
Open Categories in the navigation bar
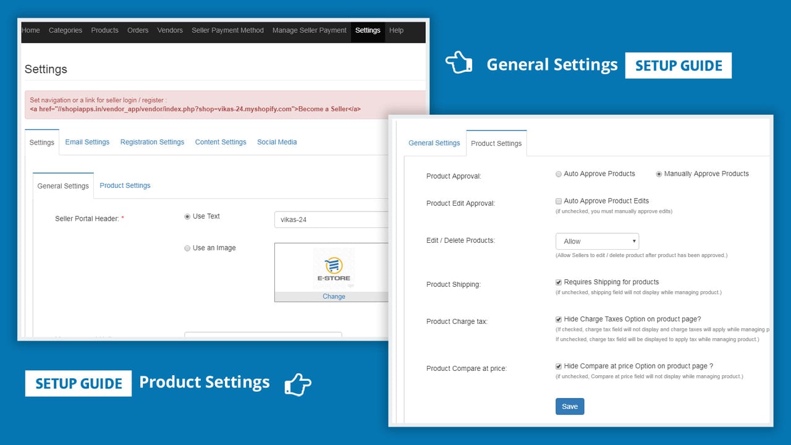tap(66, 30)
